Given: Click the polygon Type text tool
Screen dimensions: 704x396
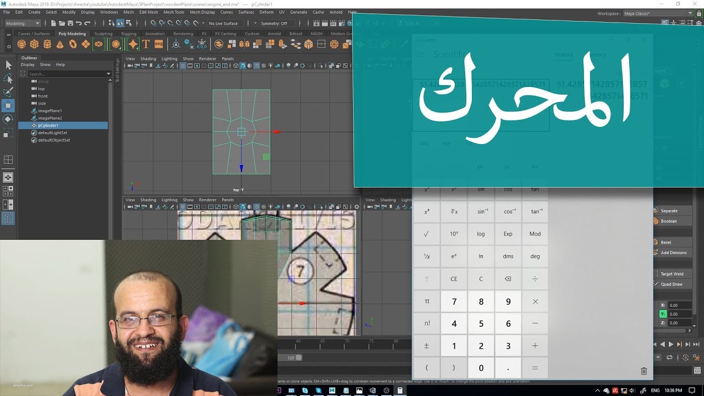Looking at the screenshot, I should pos(146,45).
